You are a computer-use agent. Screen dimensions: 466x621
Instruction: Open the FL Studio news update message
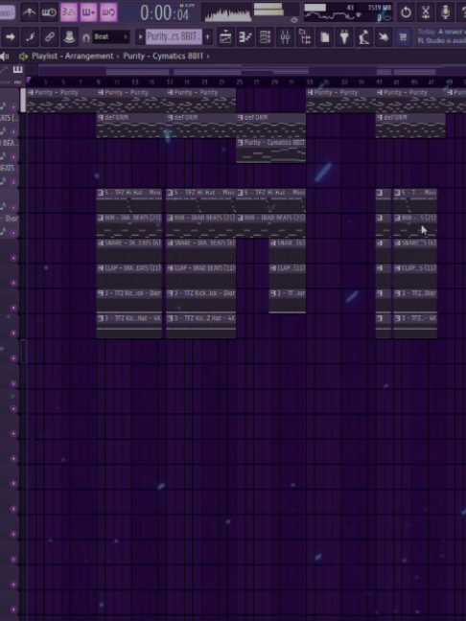pyautogui.click(x=441, y=36)
